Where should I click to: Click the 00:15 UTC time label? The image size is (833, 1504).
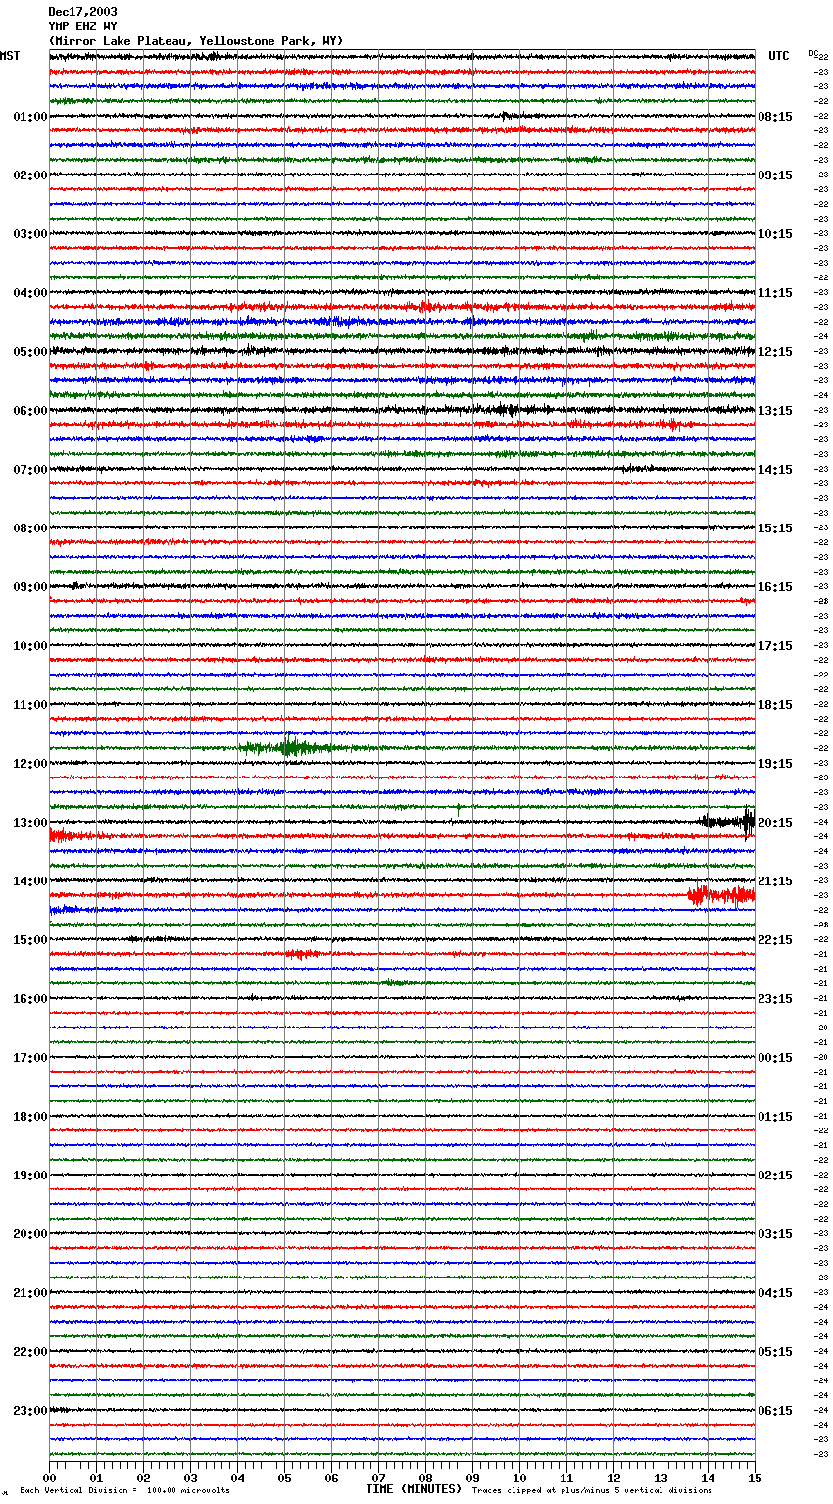[775, 1058]
